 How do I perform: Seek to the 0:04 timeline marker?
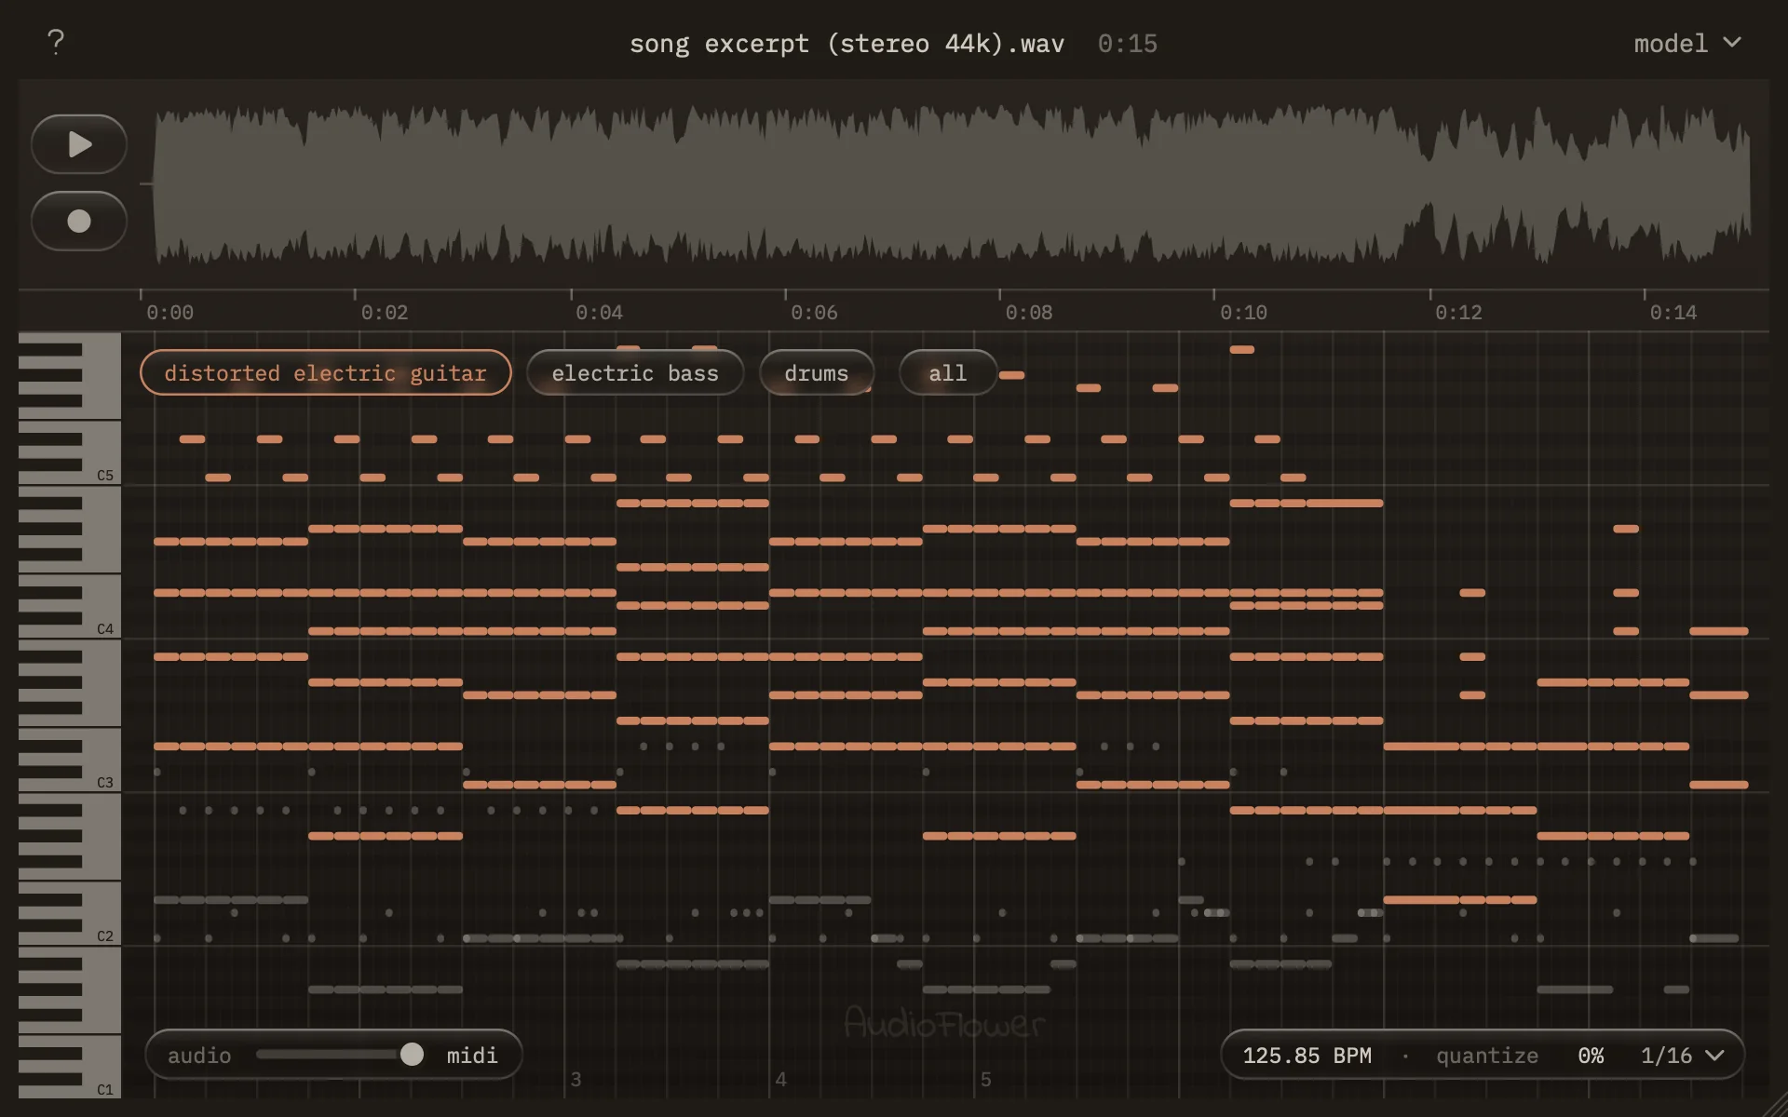599,312
